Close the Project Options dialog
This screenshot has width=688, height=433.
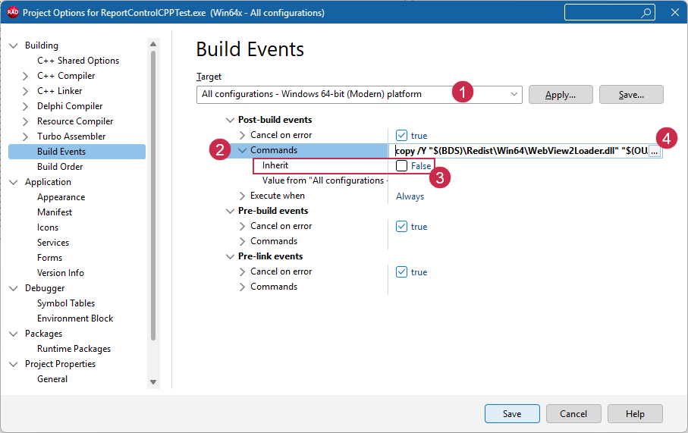(675, 12)
